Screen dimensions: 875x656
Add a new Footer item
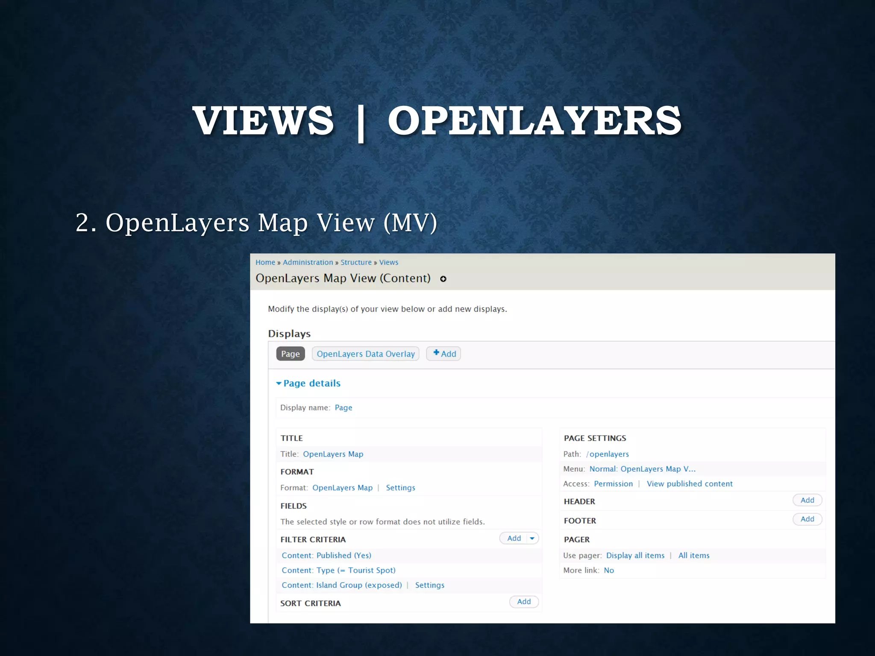pos(807,519)
